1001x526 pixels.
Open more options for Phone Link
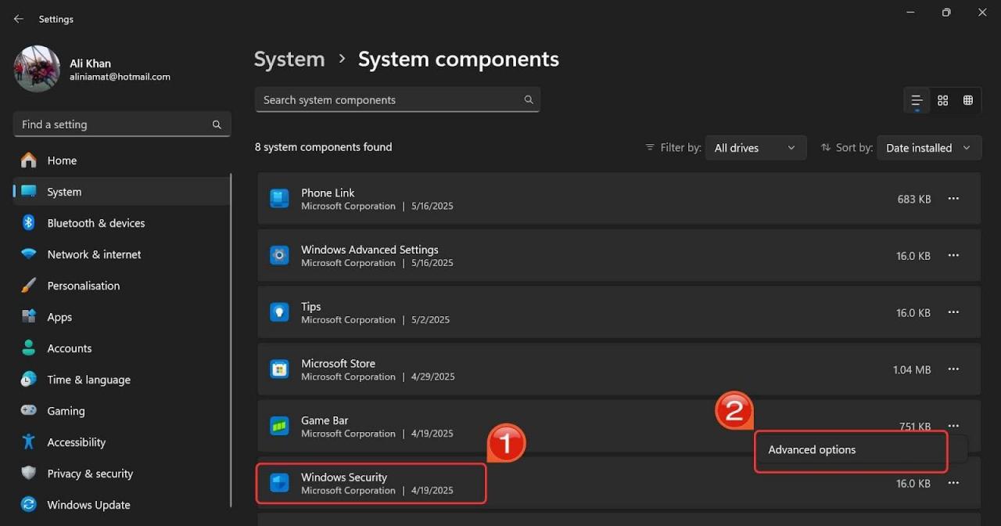[953, 199]
